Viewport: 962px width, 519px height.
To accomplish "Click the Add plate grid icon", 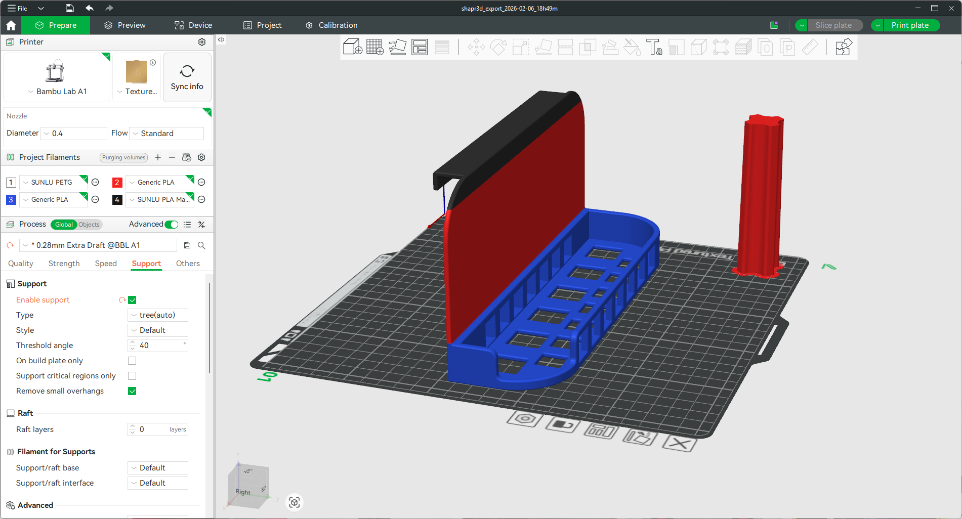I will (374, 47).
